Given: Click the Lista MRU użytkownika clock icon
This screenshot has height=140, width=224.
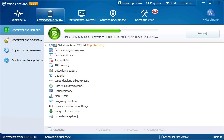Looking at the screenshot, I should pyautogui.click(x=51, y=86).
